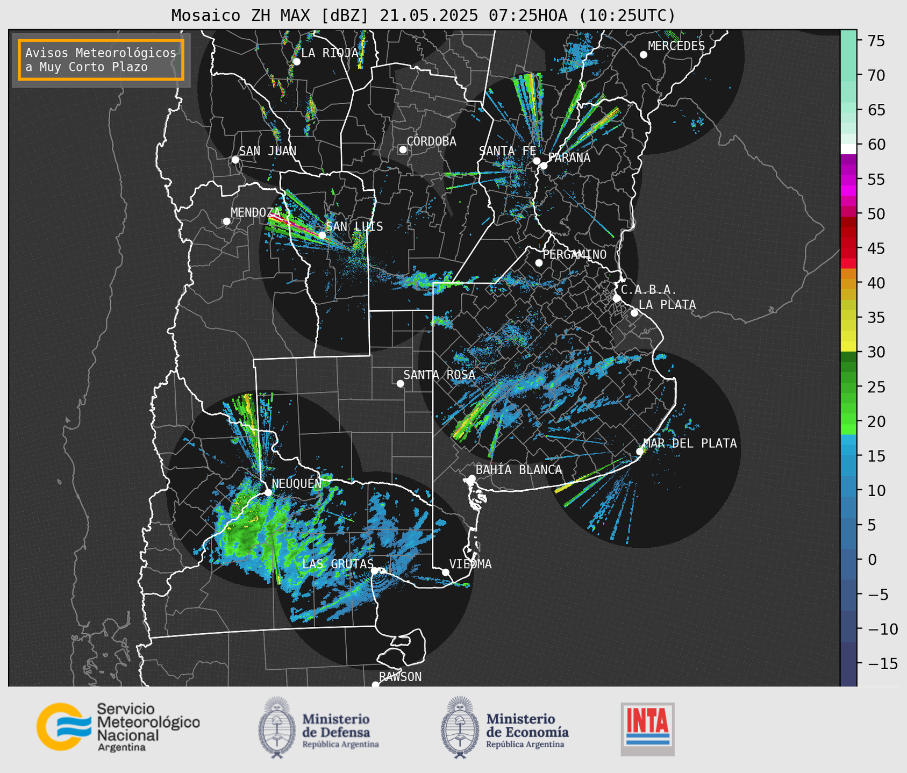Click the MERCEDES city marker dot
Image resolution: width=907 pixels, height=773 pixels.
(643, 54)
